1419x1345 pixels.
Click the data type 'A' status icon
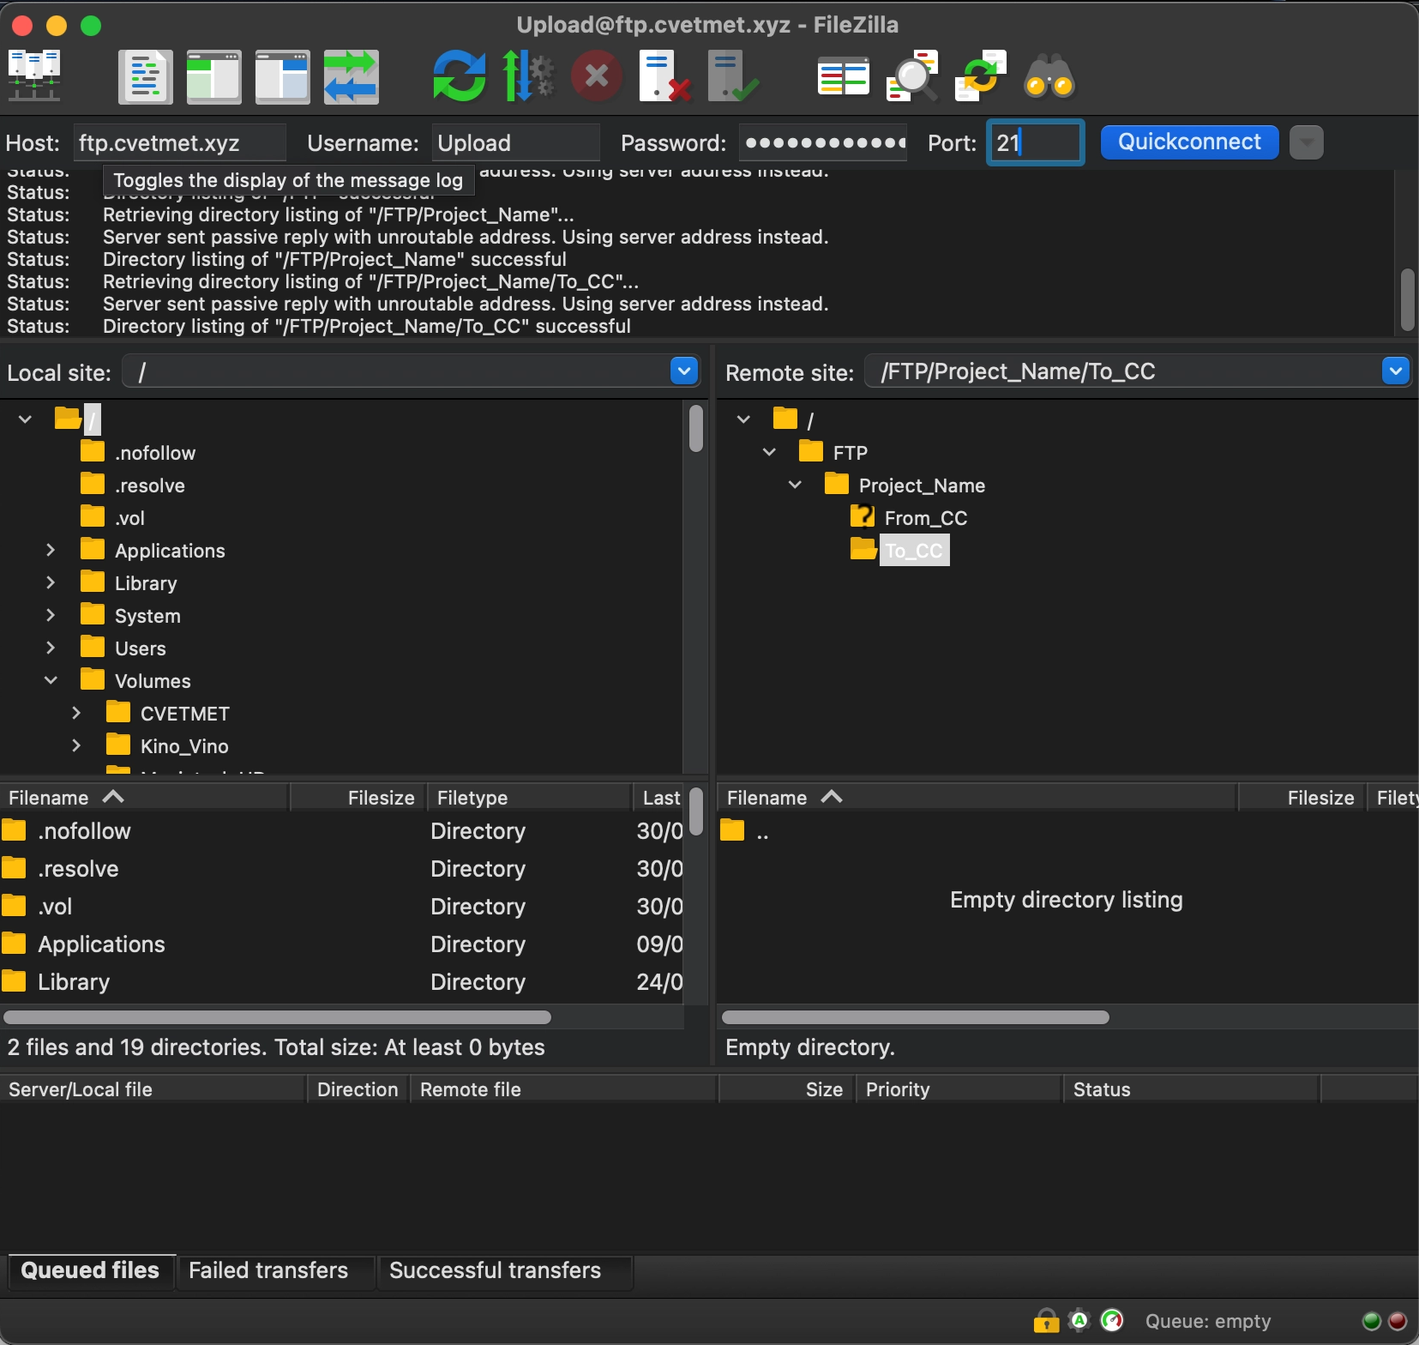tap(1079, 1320)
